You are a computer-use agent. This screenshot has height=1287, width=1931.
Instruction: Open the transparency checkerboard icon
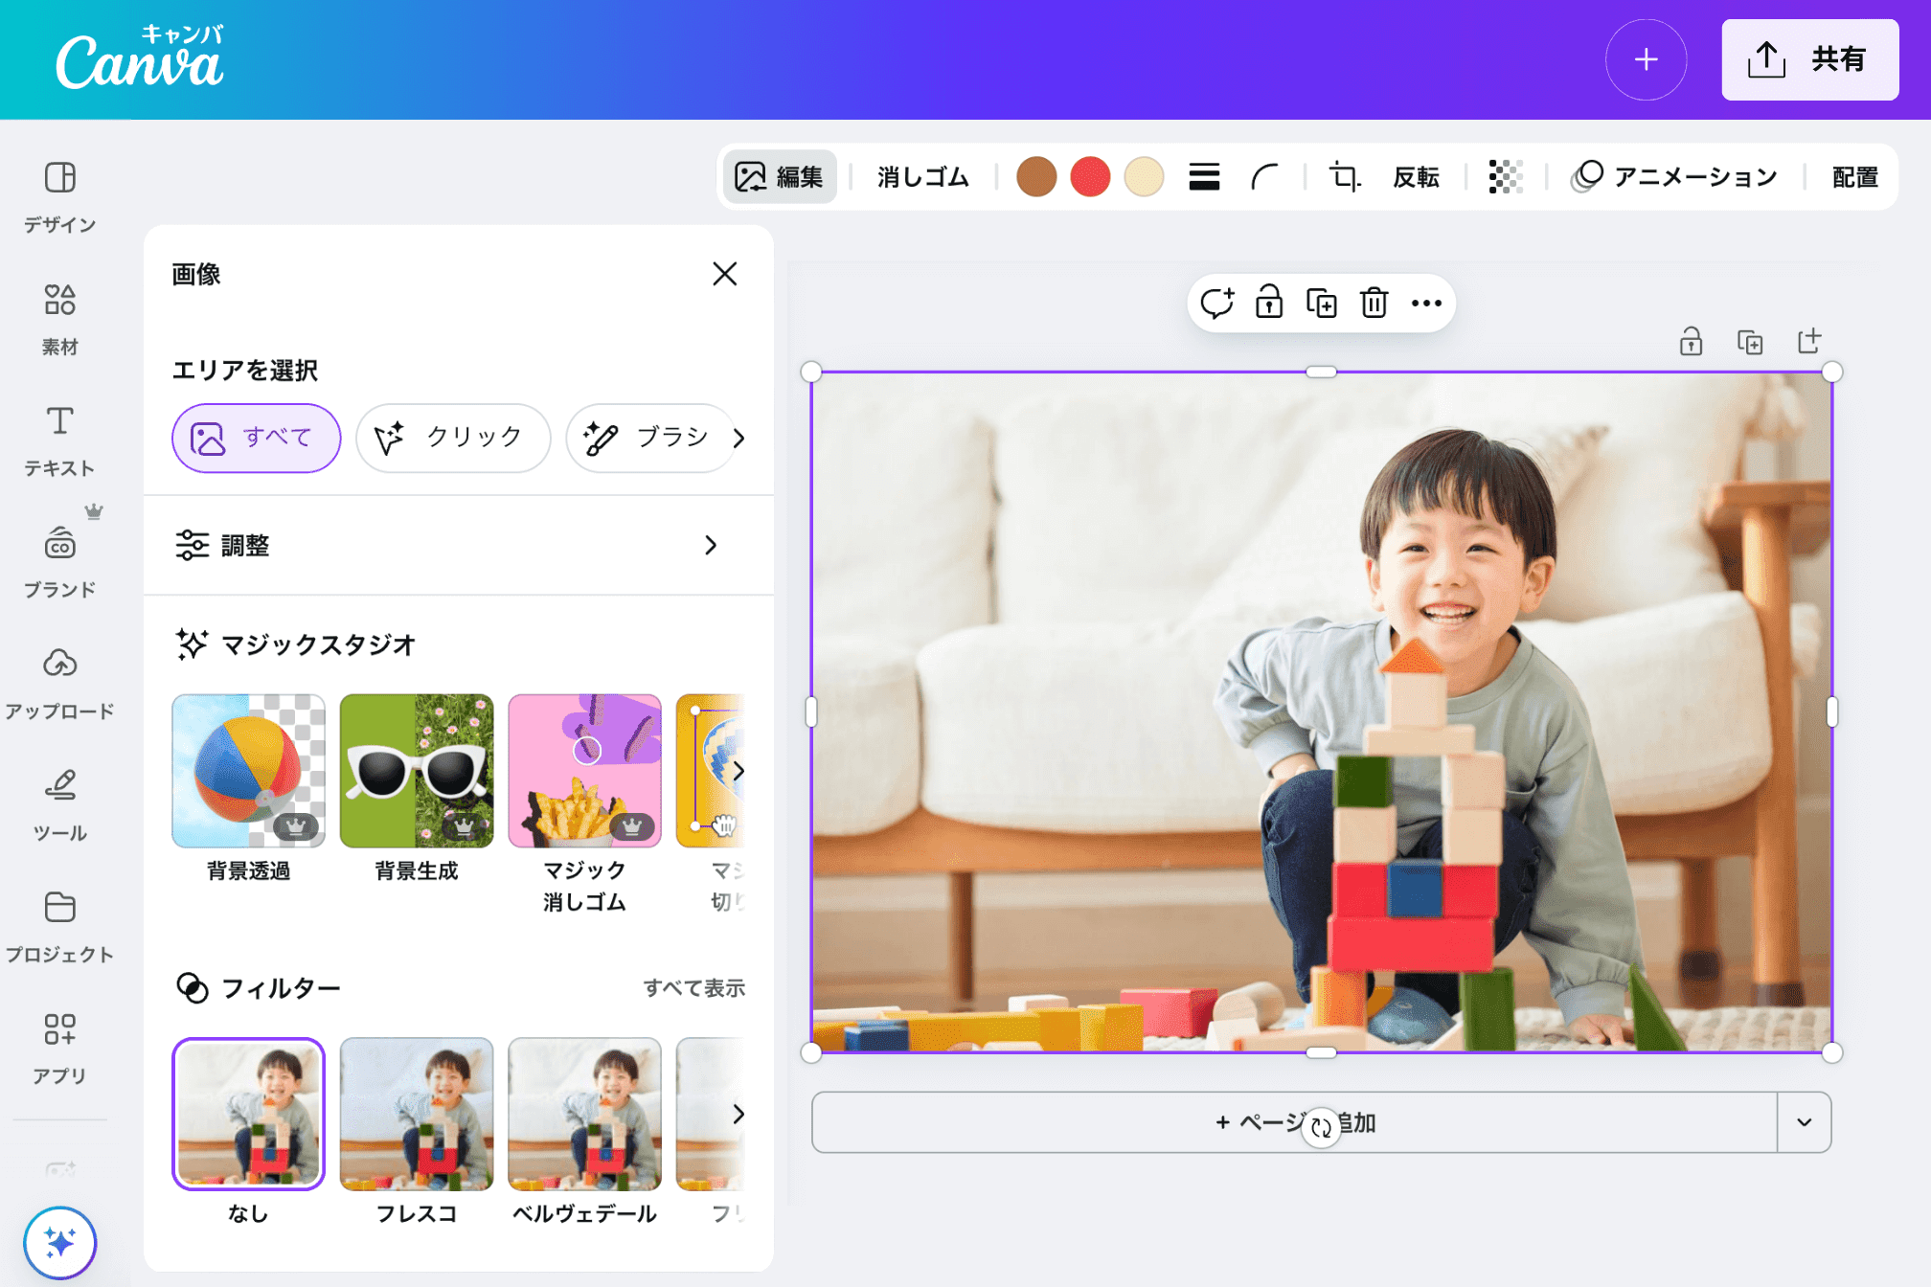(1505, 177)
